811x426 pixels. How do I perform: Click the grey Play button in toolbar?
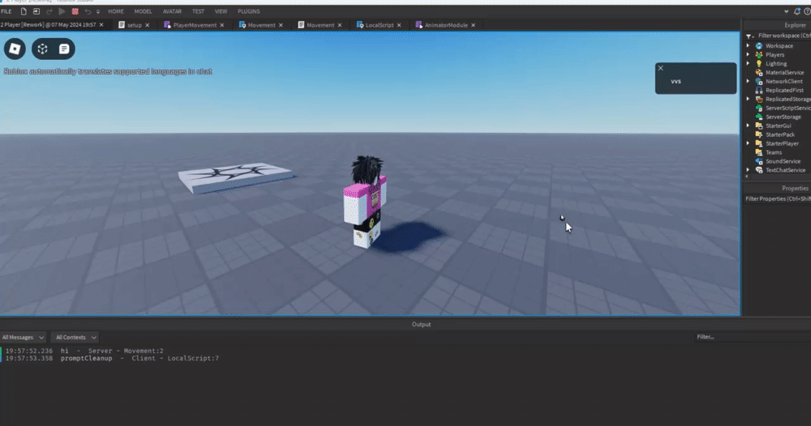point(62,11)
